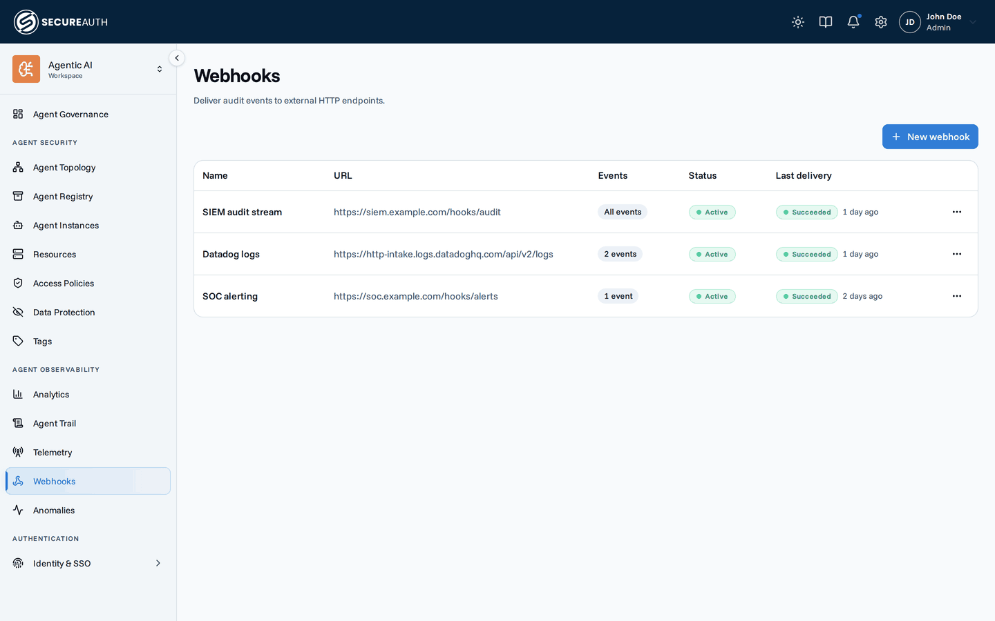
Task: Open the Datadog logs webhook
Action: pyautogui.click(x=231, y=254)
